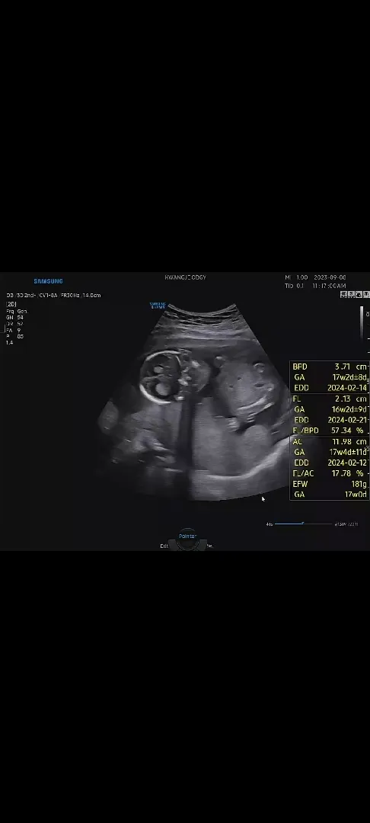
Task: Click the FL/BPD 57.34 % ratio
Action: pyautogui.click(x=330, y=431)
